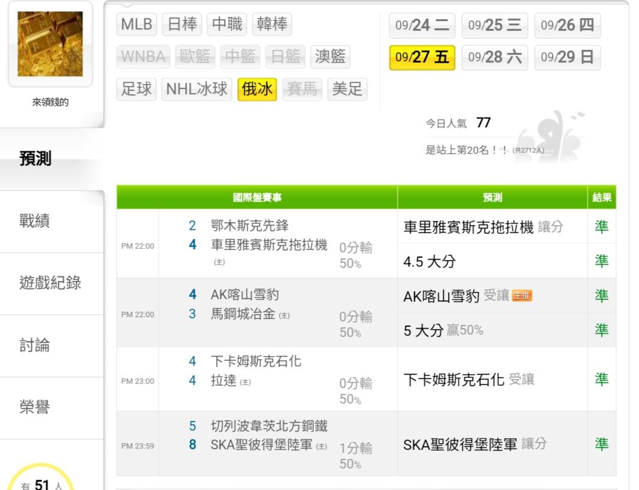Select the 中職 league filter

(x=228, y=24)
